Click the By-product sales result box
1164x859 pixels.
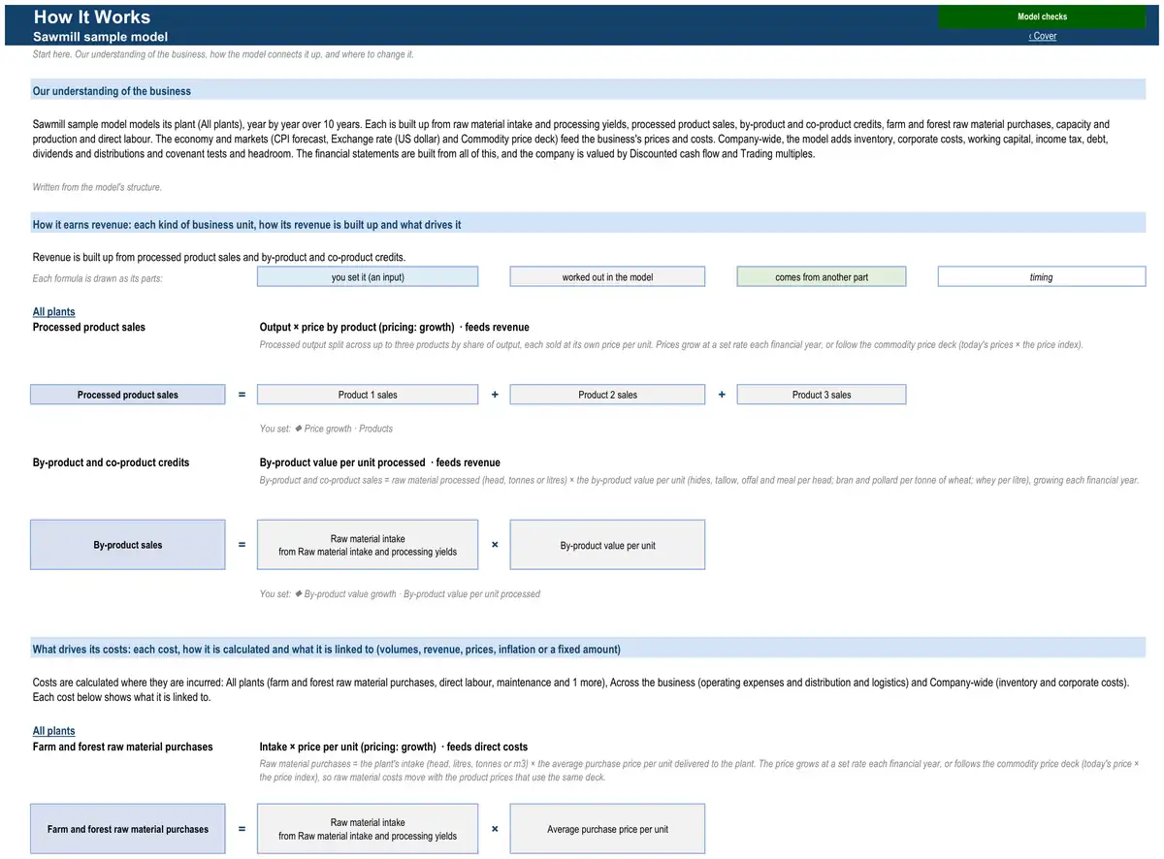(x=128, y=545)
